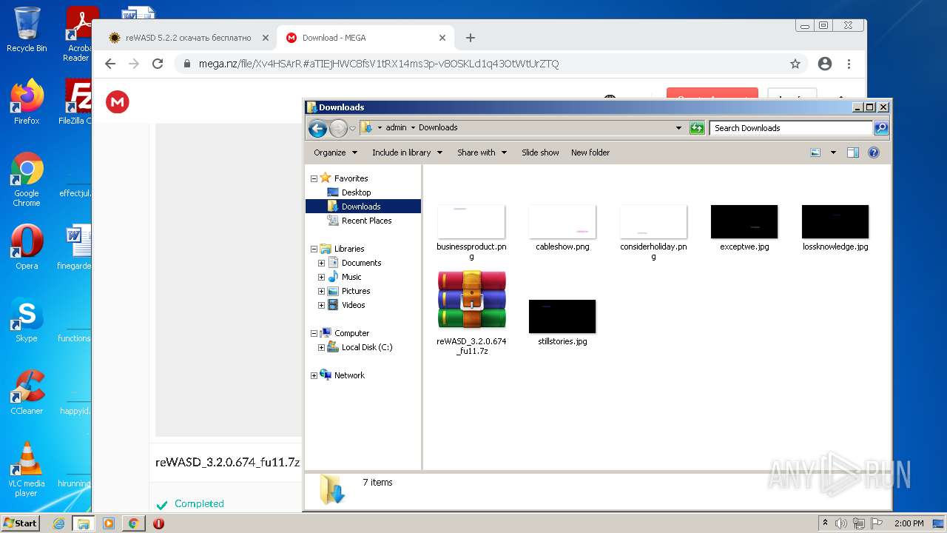Open Explorer Help icon
The height and width of the screenshot is (533, 947).
[x=874, y=152]
